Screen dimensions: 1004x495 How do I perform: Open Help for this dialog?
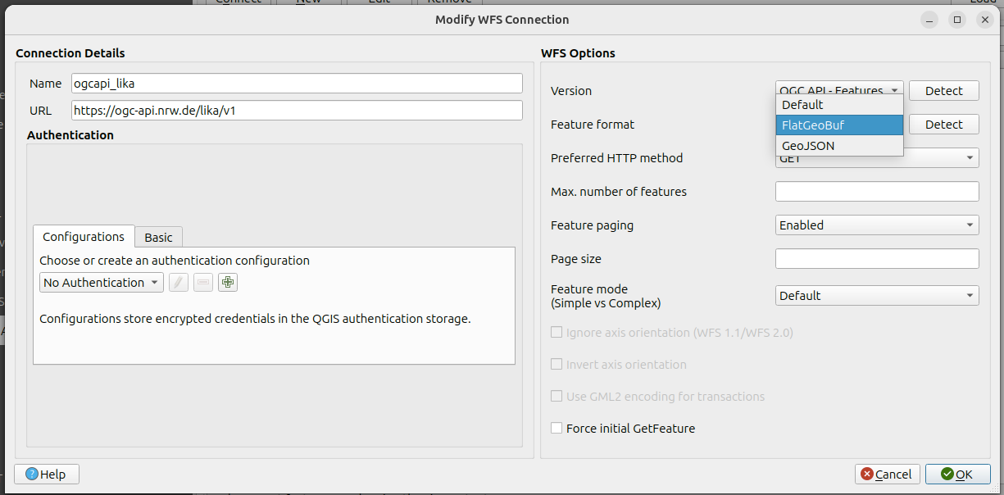pos(47,475)
